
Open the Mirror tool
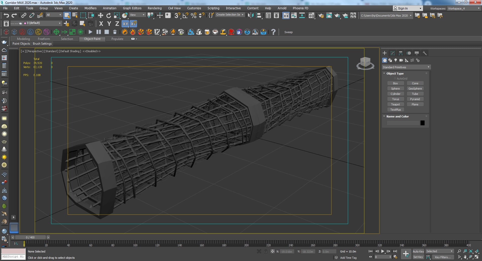(x=251, y=16)
